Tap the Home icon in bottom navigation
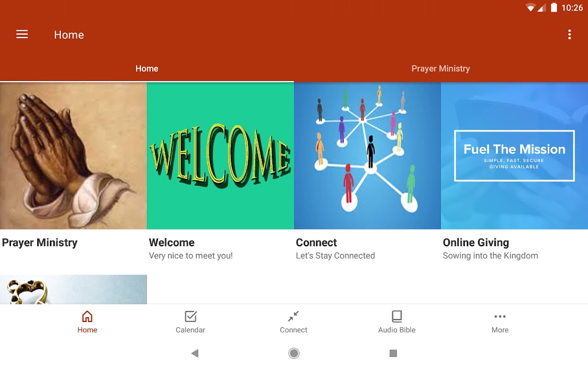The height and width of the screenshot is (368, 588). point(87,316)
